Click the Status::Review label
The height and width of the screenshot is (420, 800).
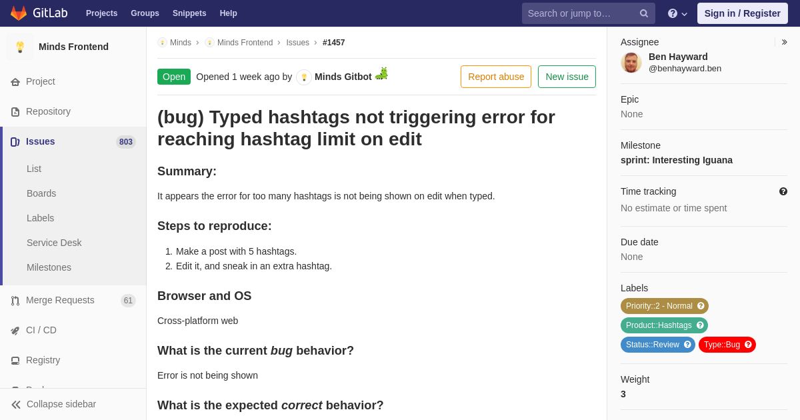653,345
